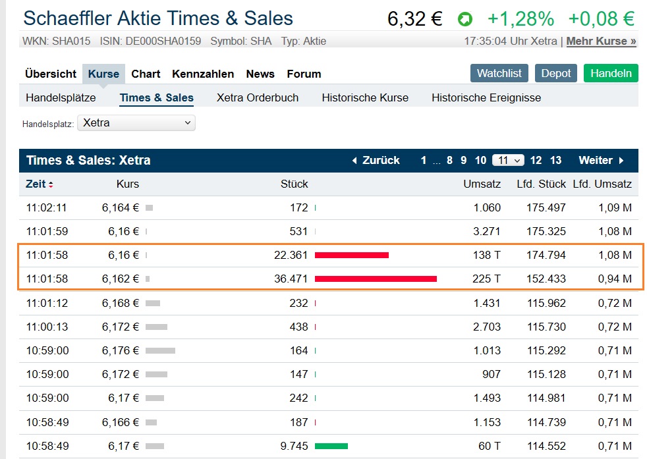This screenshot has width=647, height=459.
Task: Click the left arrow icon before Zurück
Action: 354,161
